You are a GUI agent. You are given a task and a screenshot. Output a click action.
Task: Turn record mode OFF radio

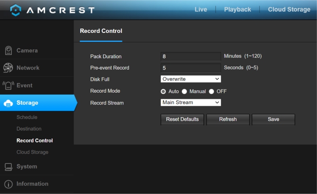click(211, 91)
